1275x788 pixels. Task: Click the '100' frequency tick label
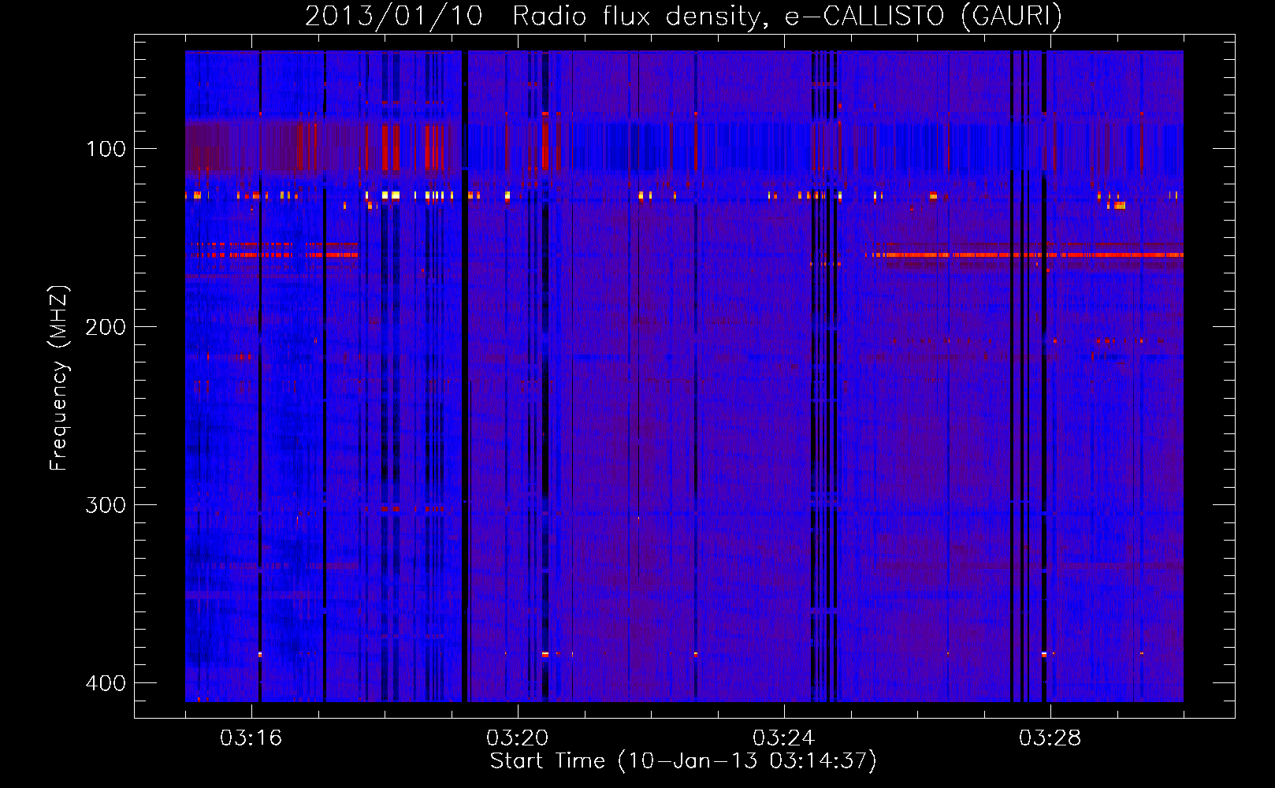coord(106,149)
